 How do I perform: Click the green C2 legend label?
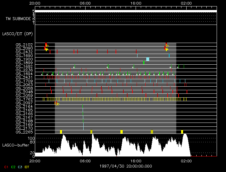point(13,167)
